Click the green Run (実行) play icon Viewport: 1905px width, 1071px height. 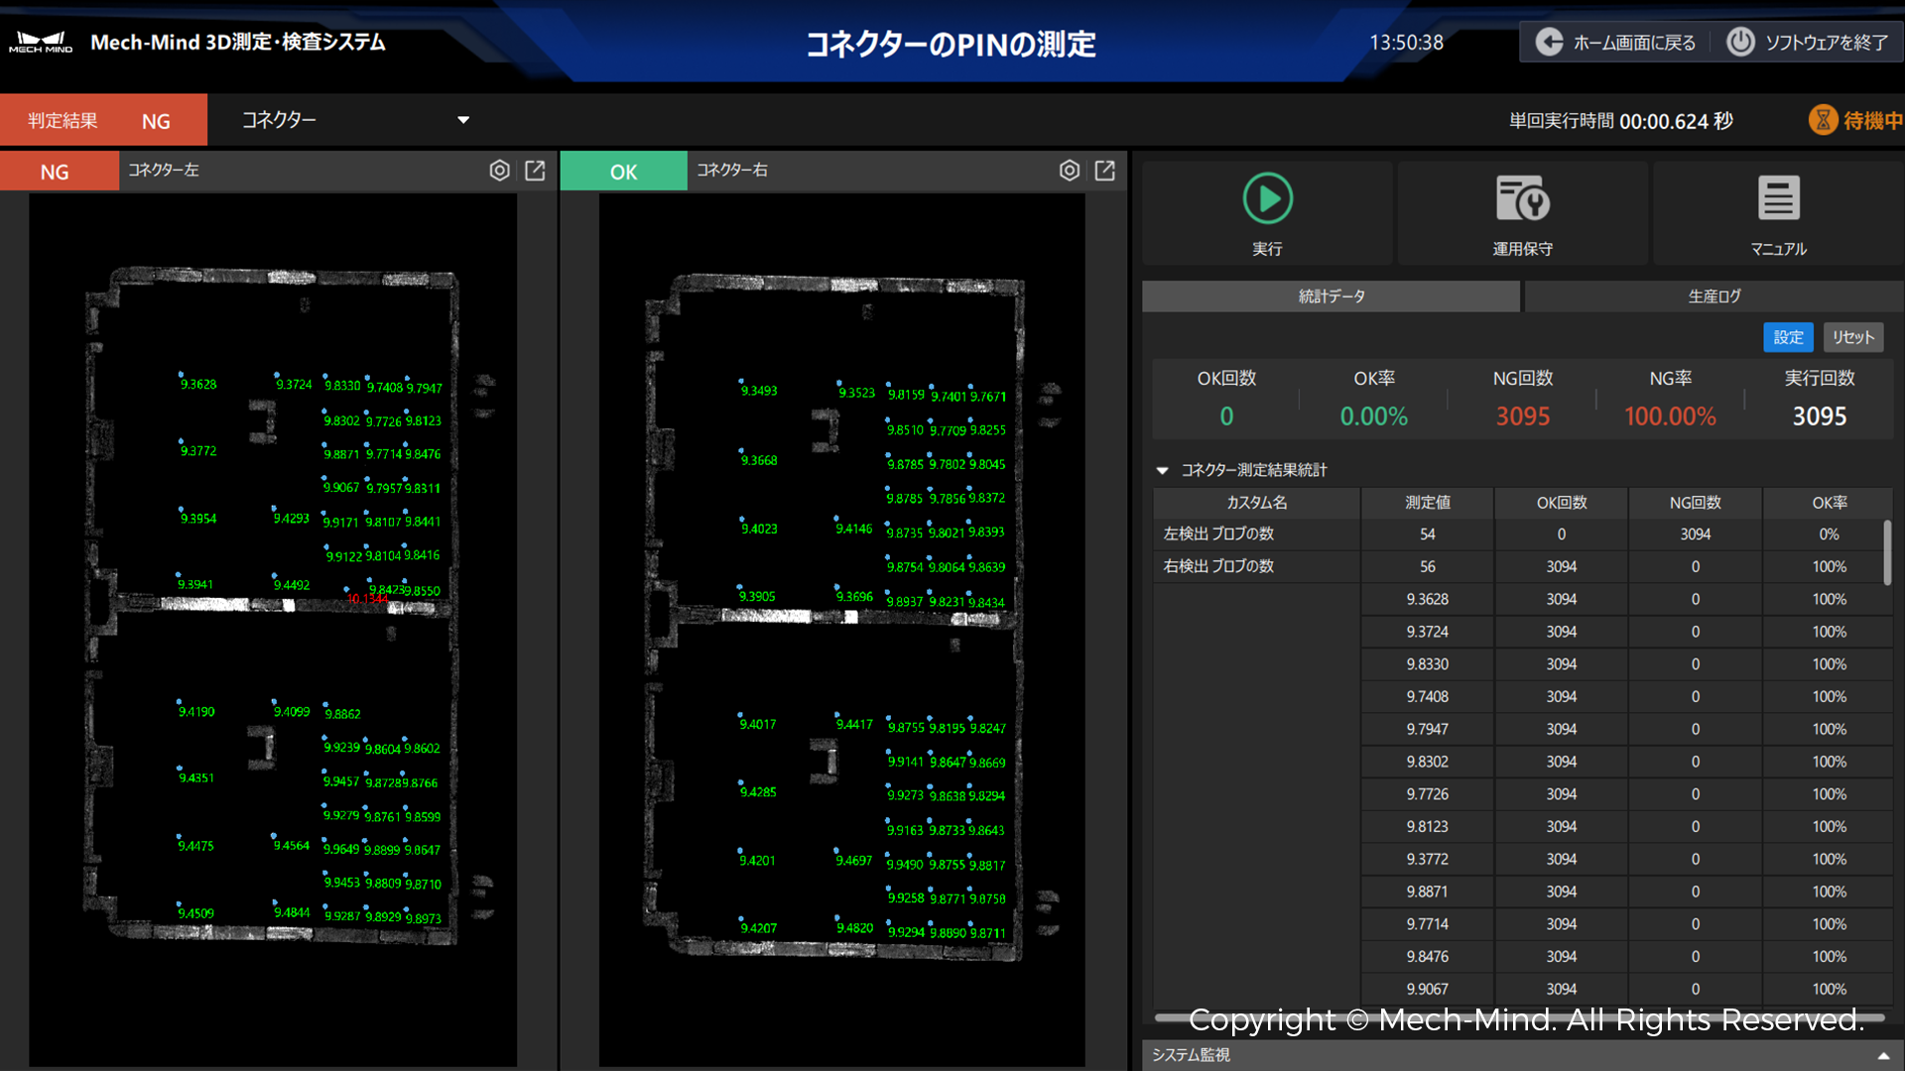point(1267,199)
